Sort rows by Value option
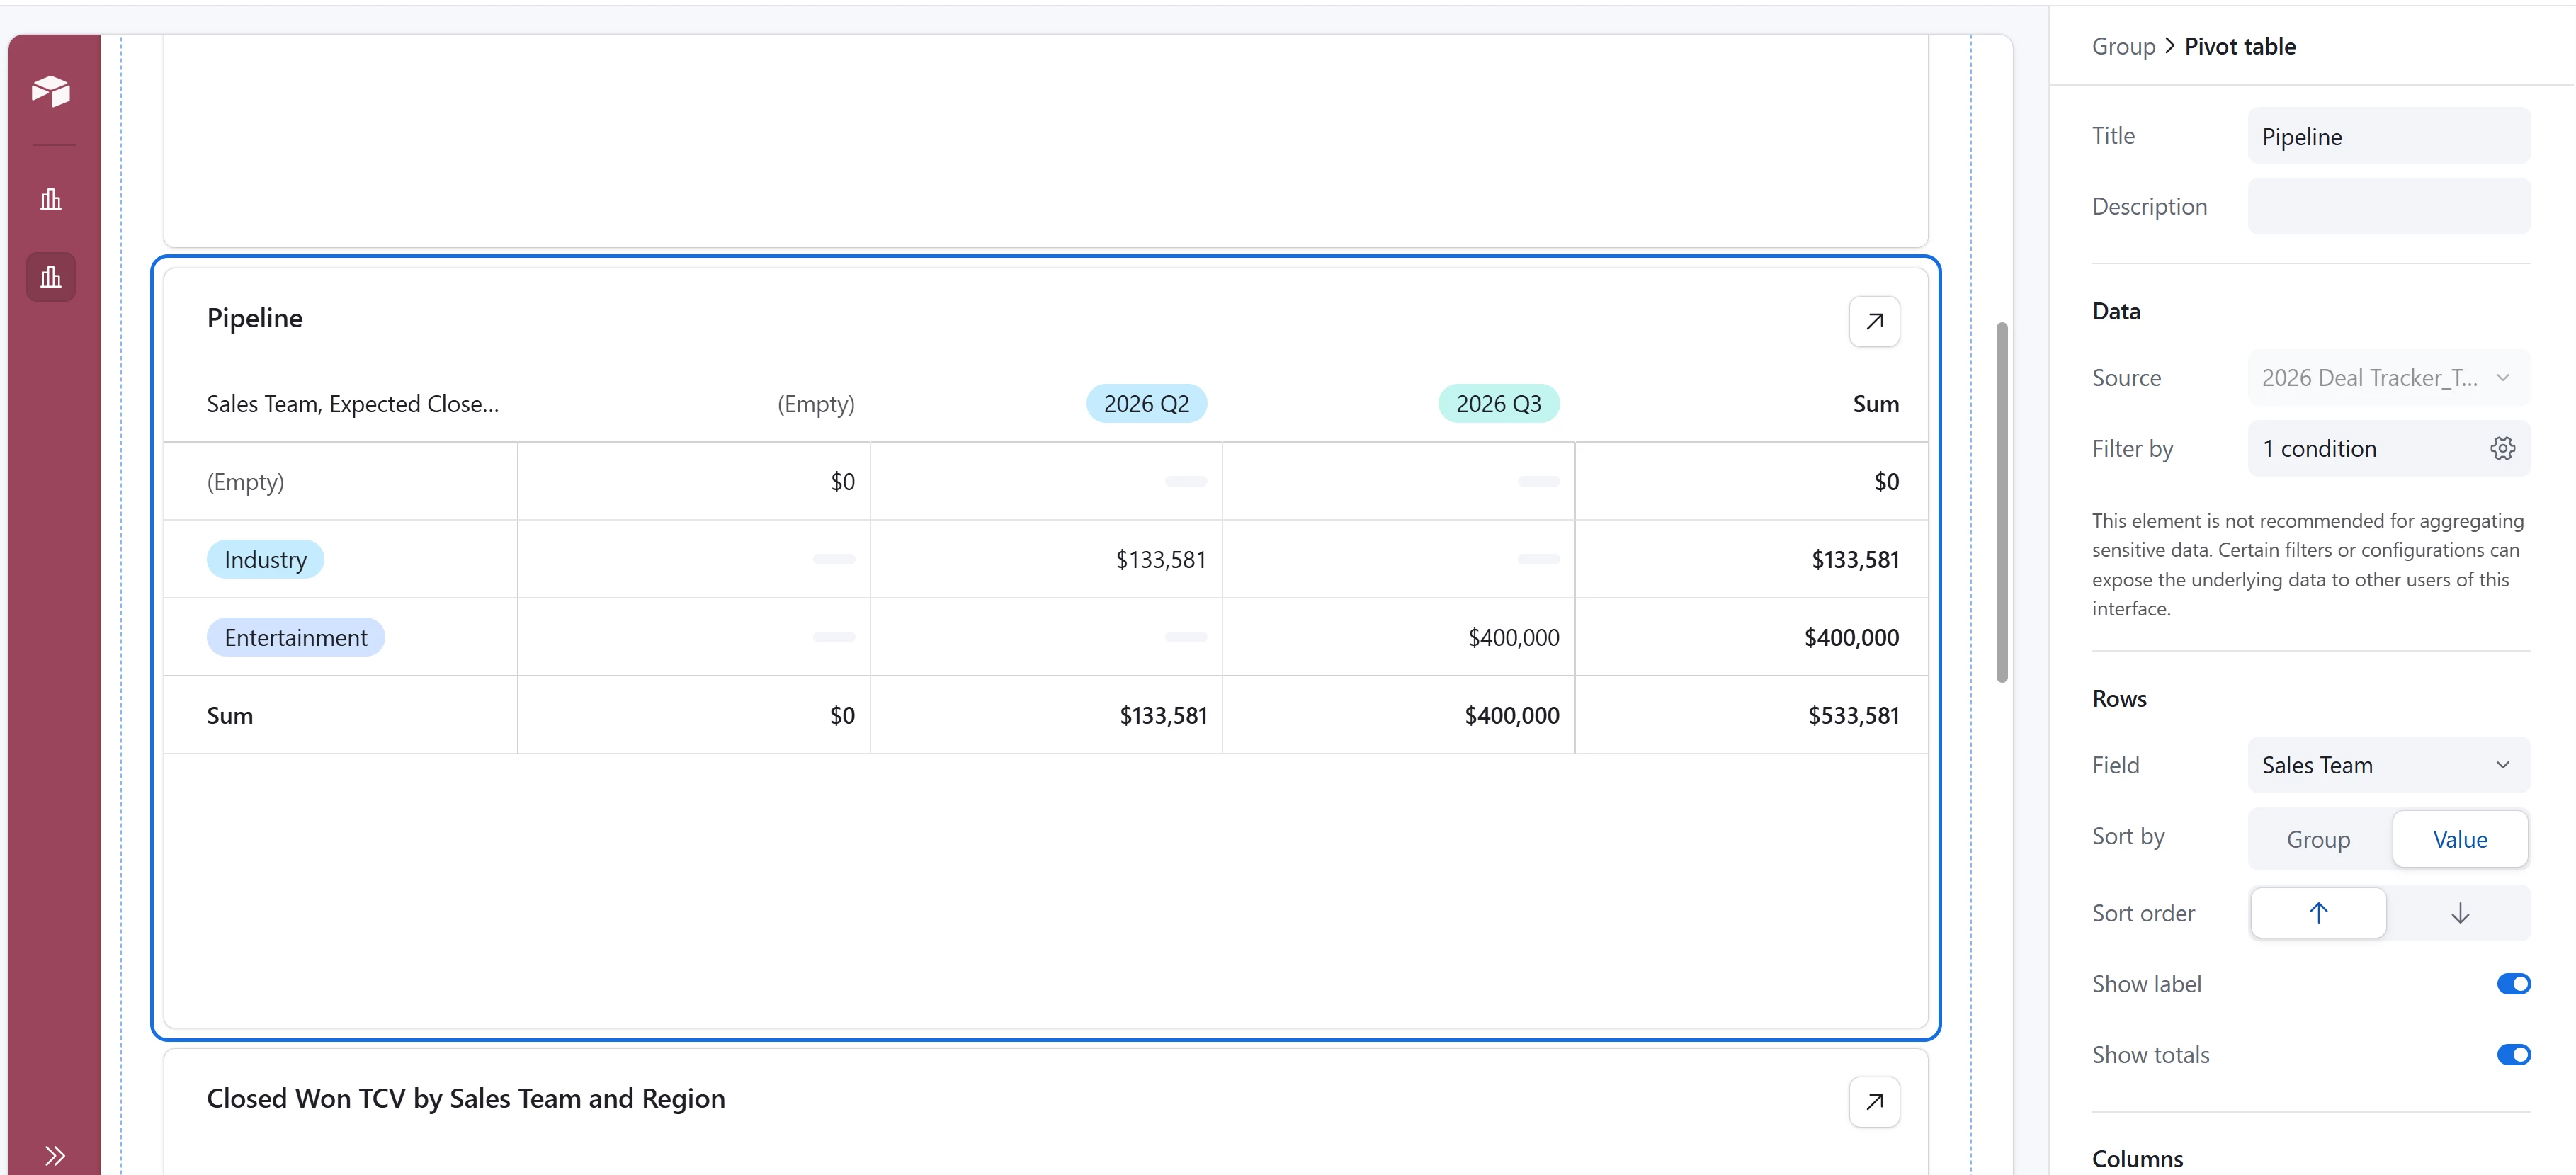 pos(2459,839)
